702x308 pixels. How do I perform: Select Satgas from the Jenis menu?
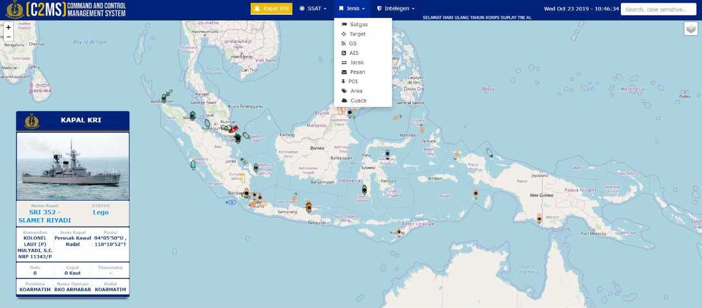point(358,25)
